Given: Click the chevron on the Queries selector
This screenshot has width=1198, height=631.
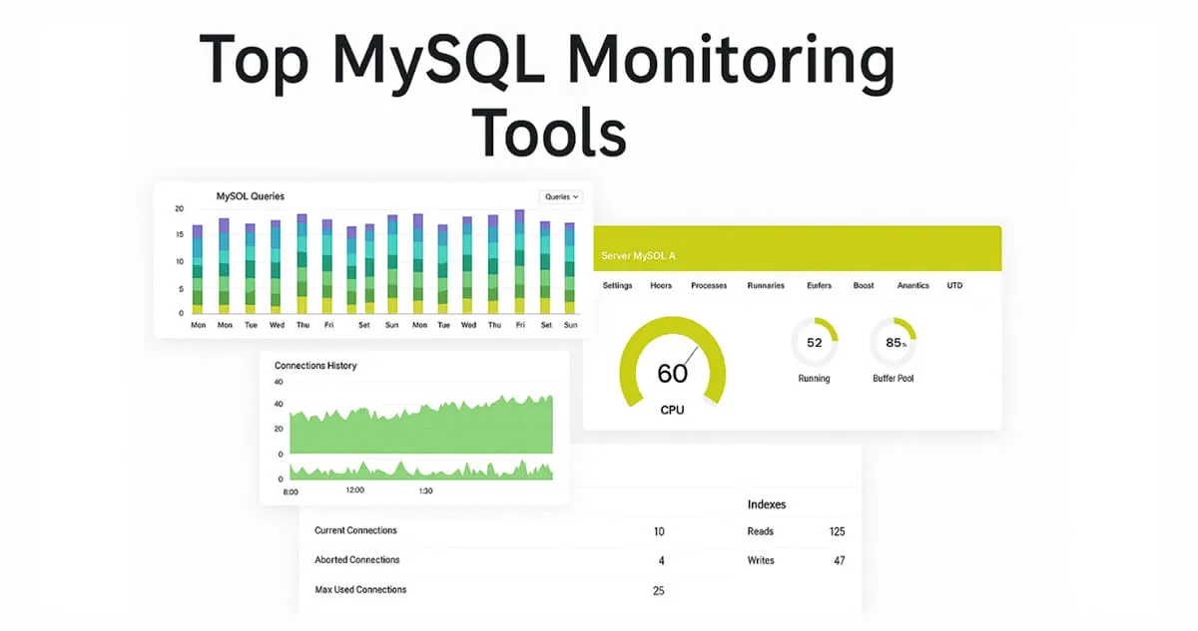Looking at the screenshot, I should click(x=577, y=197).
